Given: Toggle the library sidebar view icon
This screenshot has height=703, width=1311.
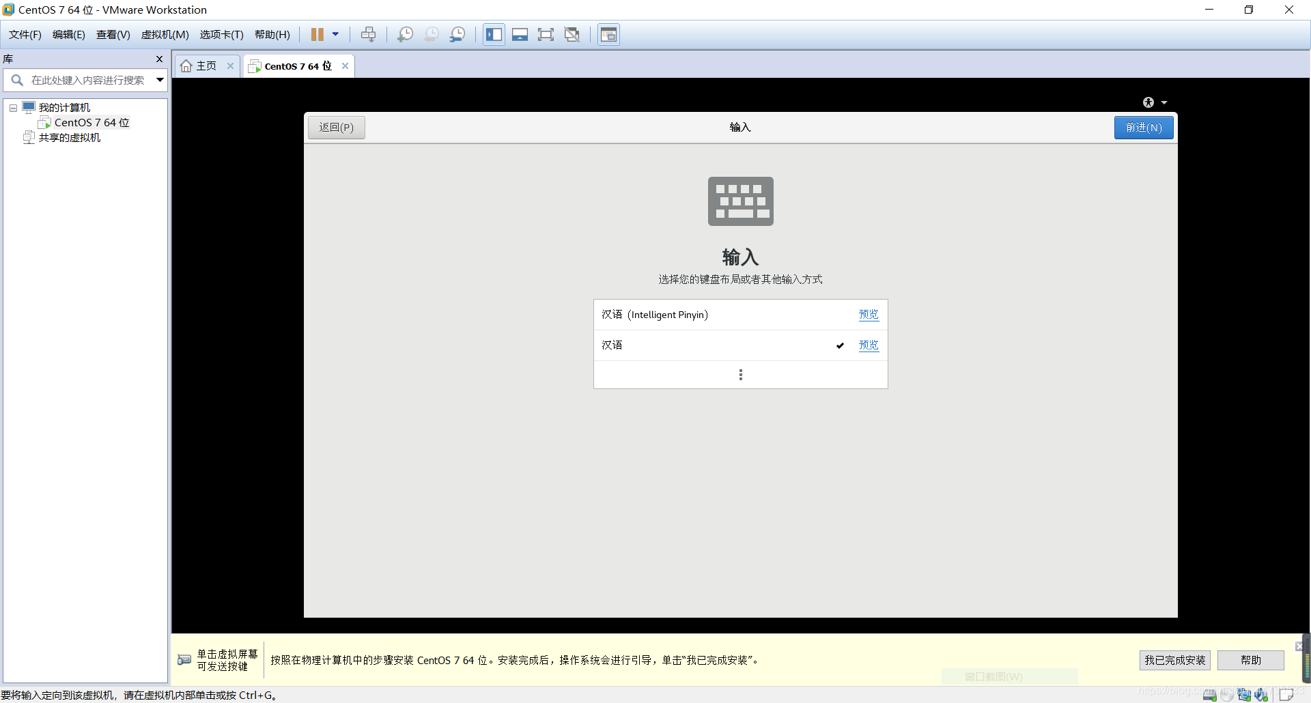Looking at the screenshot, I should (x=494, y=34).
